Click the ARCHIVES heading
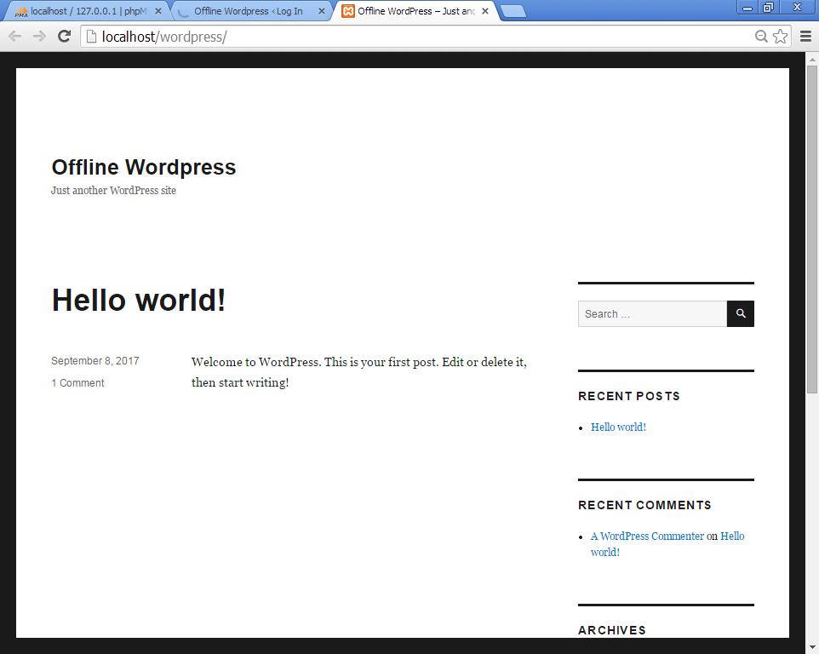The height and width of the screenshot is (654, 819). click(x=611, y=630)
